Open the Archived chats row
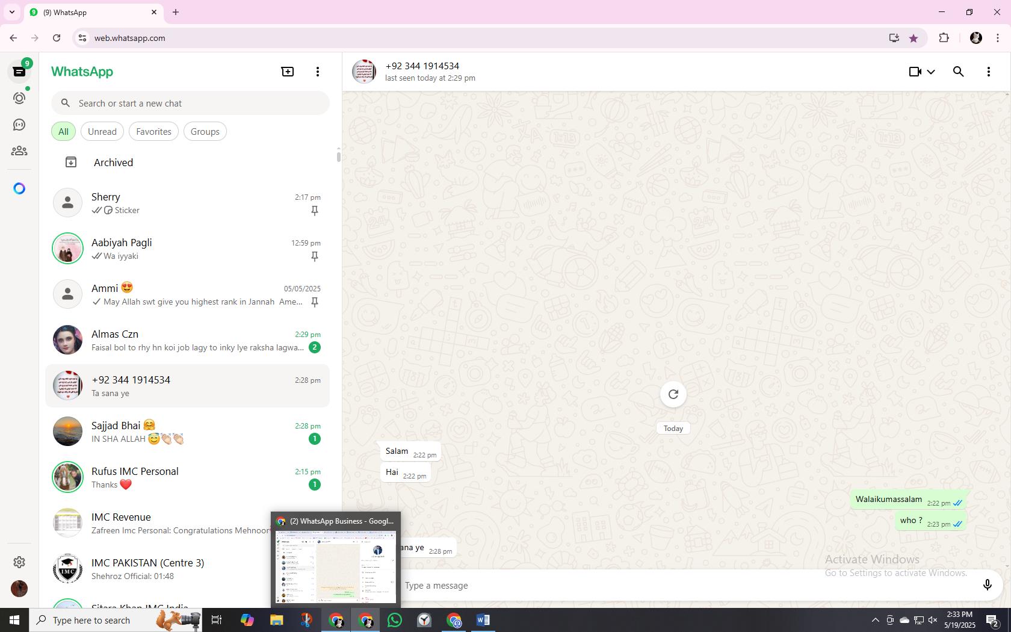The image size is (1011, 632). tap(188, 163)
